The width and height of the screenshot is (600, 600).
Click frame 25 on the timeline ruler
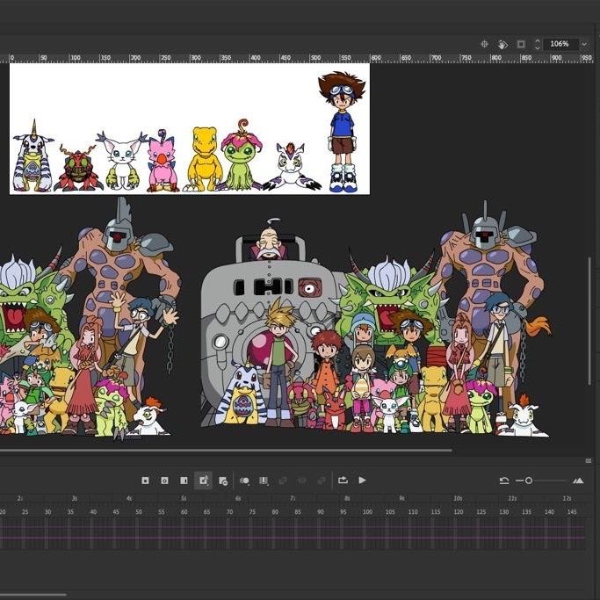point(25,511)
